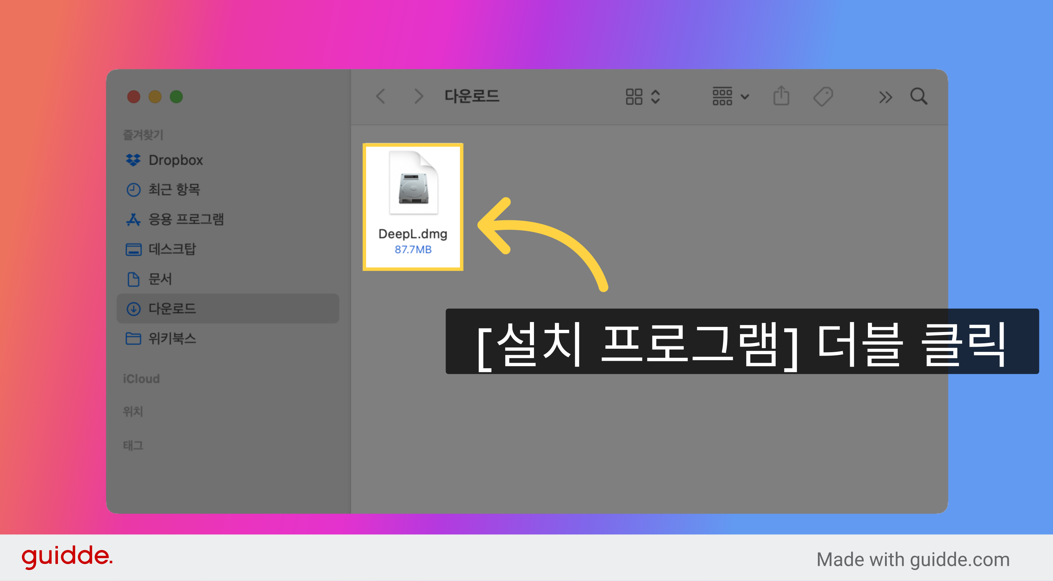Open 문서 in the sidebar

[x=228, y=279]
